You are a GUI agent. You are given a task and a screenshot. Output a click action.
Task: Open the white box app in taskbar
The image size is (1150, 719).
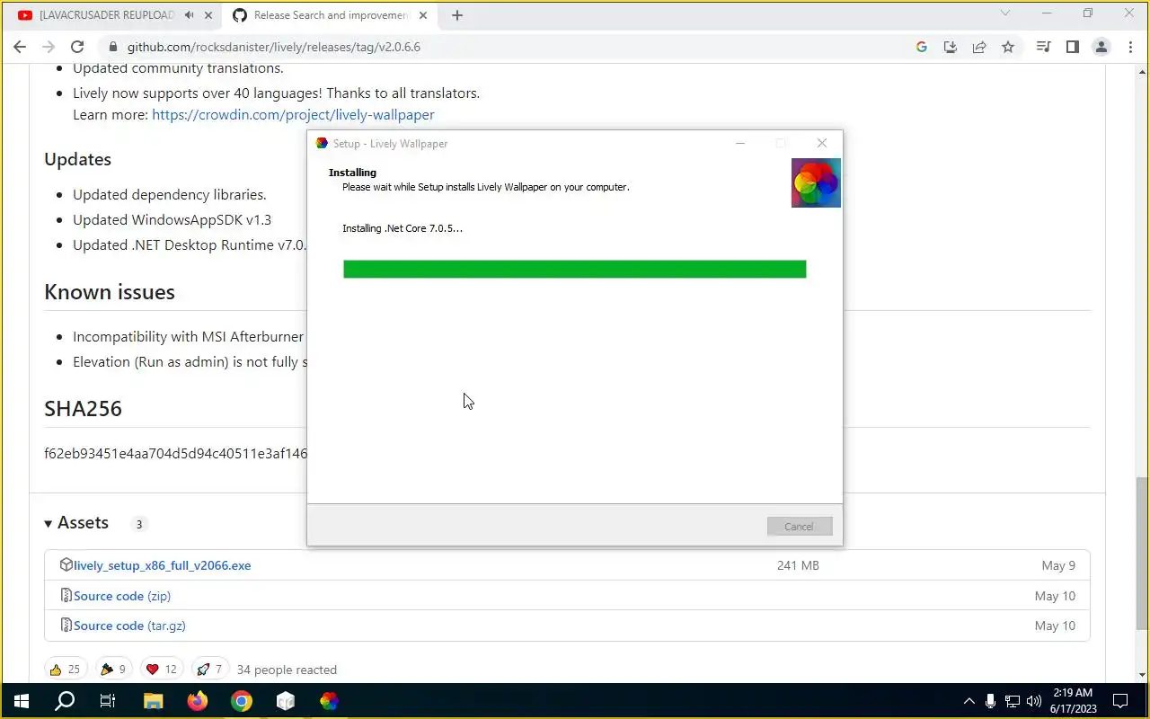pos(286,701)
